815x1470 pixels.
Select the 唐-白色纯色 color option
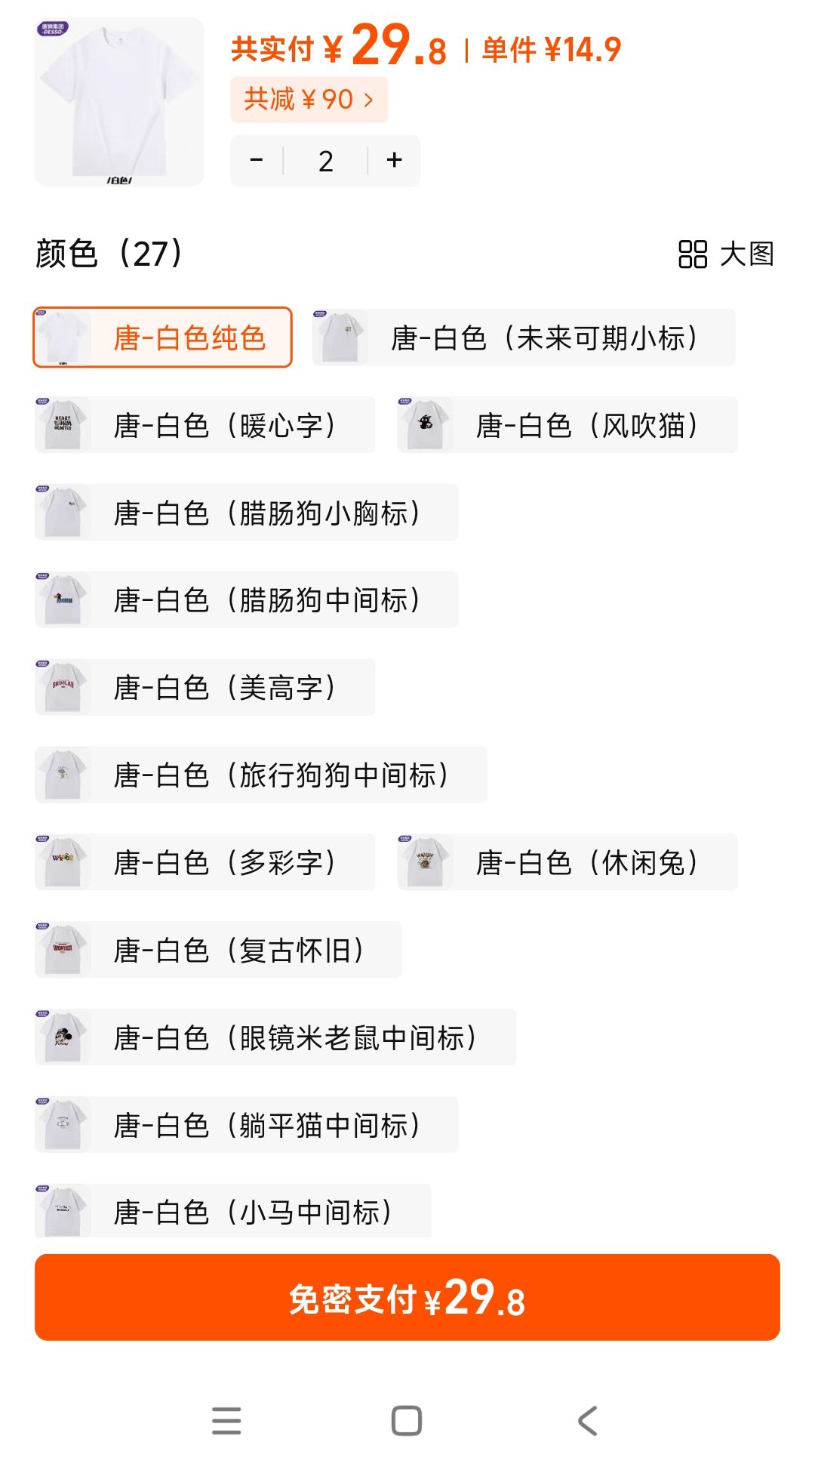point(162,337)
